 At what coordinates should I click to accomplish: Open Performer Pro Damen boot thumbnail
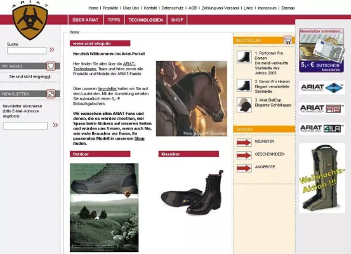[244, 57]
